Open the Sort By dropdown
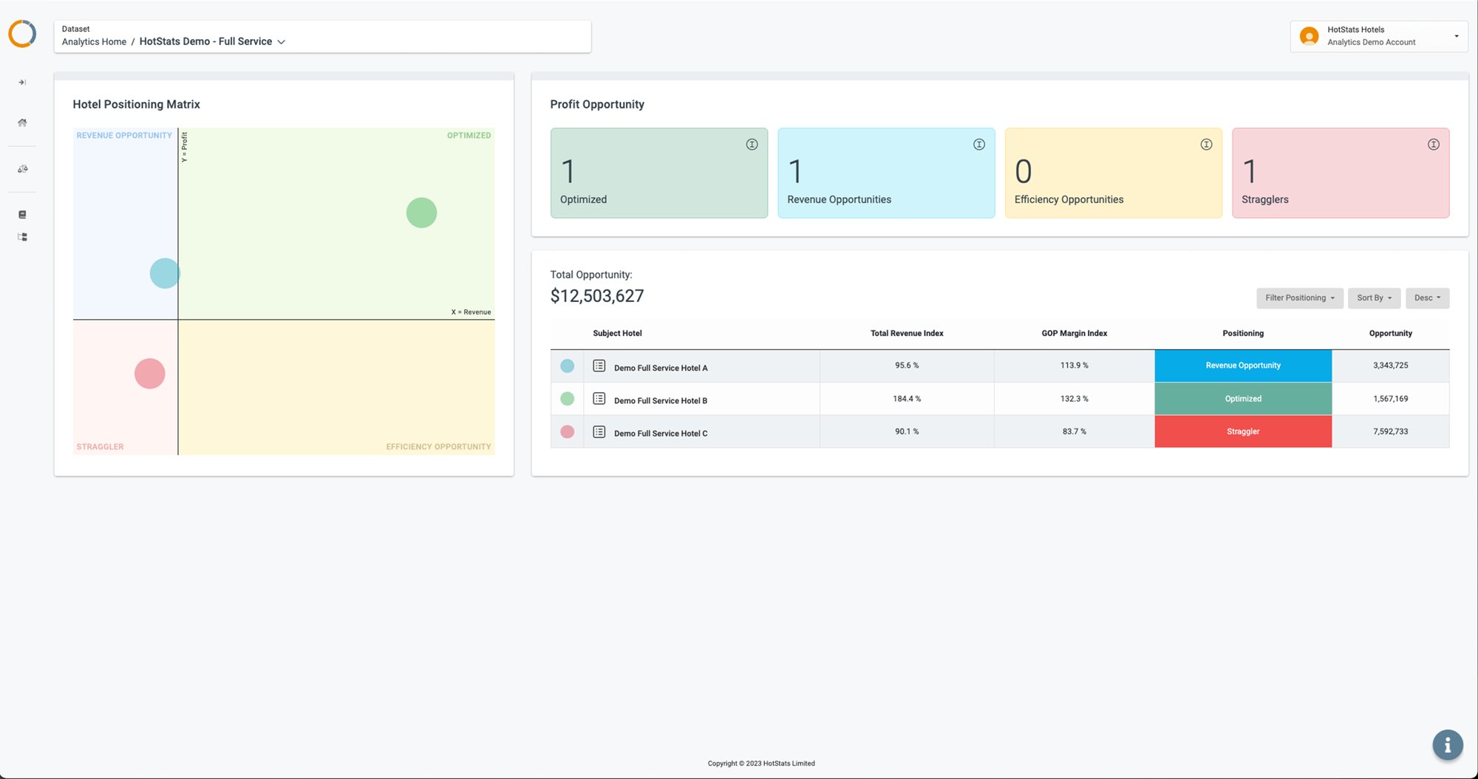Viewport: 1478px width, 779px height. (x=1374, y=298)
